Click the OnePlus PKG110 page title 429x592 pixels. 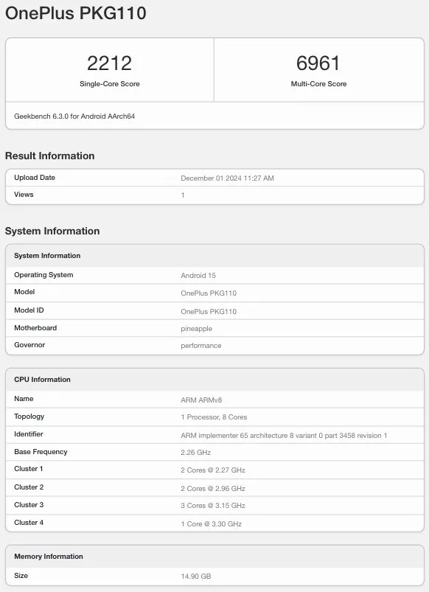75,13
